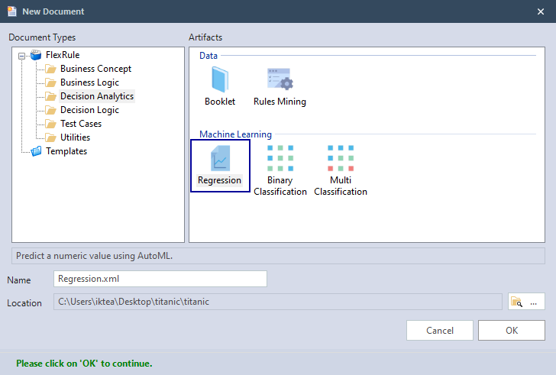Screen dimensions: 556x375
Task: Click the Multi Classification label
Action: pos(341,186)
